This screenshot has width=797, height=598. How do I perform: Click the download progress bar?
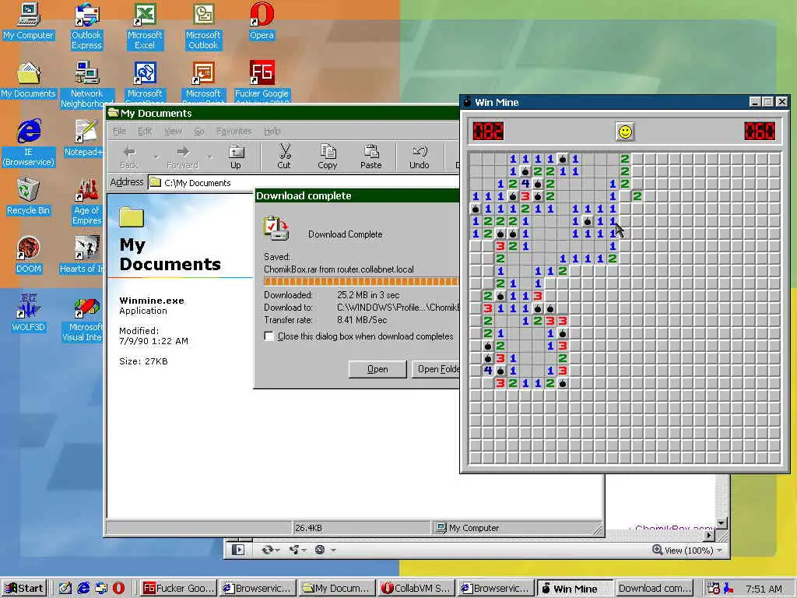tap(361, 281)
